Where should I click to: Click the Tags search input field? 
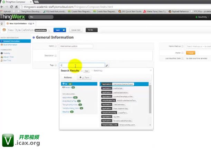point(82,65)
